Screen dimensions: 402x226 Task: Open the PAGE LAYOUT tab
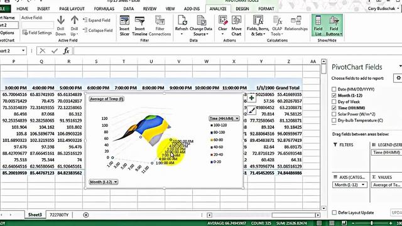pyautogui.click(x=72, y=9)
